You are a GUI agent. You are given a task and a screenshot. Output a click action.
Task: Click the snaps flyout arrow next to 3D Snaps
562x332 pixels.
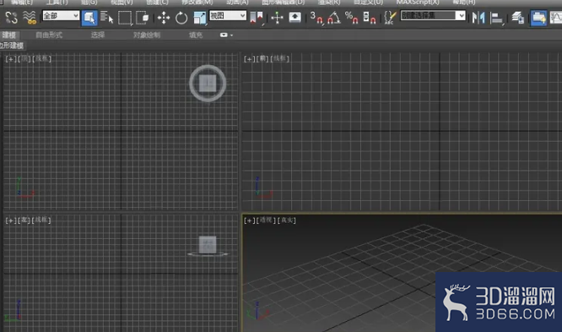coord(323,24)
